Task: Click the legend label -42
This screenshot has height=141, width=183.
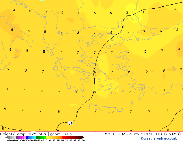Action: [18, 140]
